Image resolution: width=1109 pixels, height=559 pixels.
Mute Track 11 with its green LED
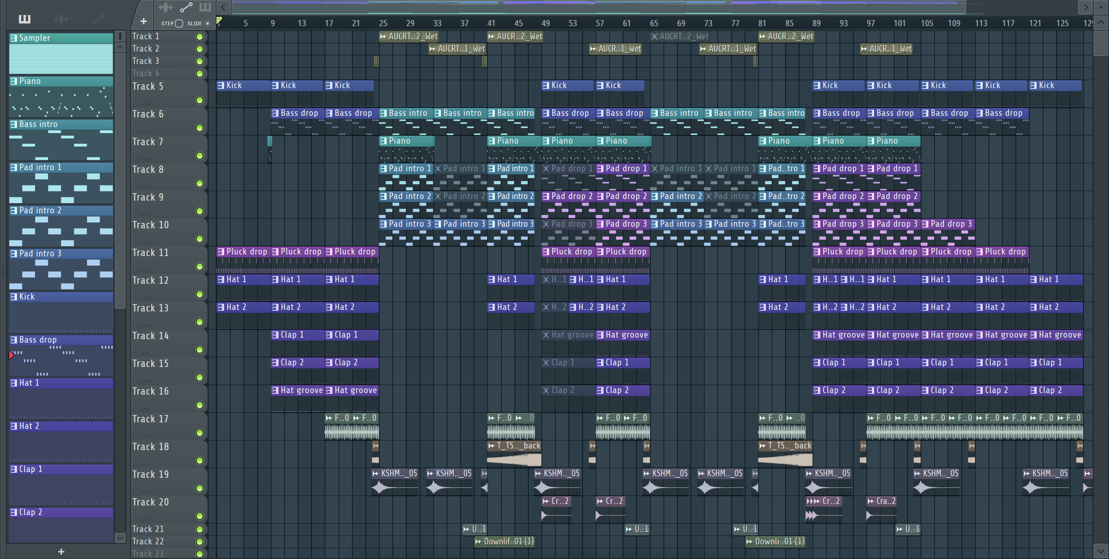pos(199,267)
